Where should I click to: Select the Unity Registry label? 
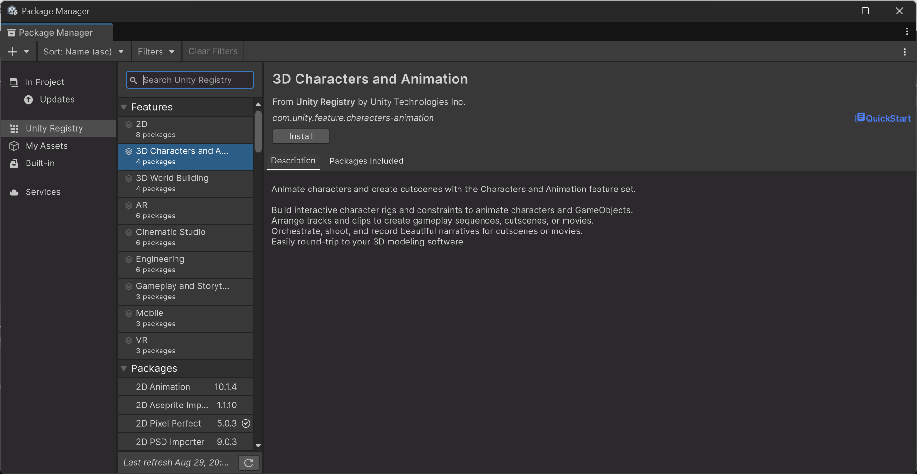(54, 128)
